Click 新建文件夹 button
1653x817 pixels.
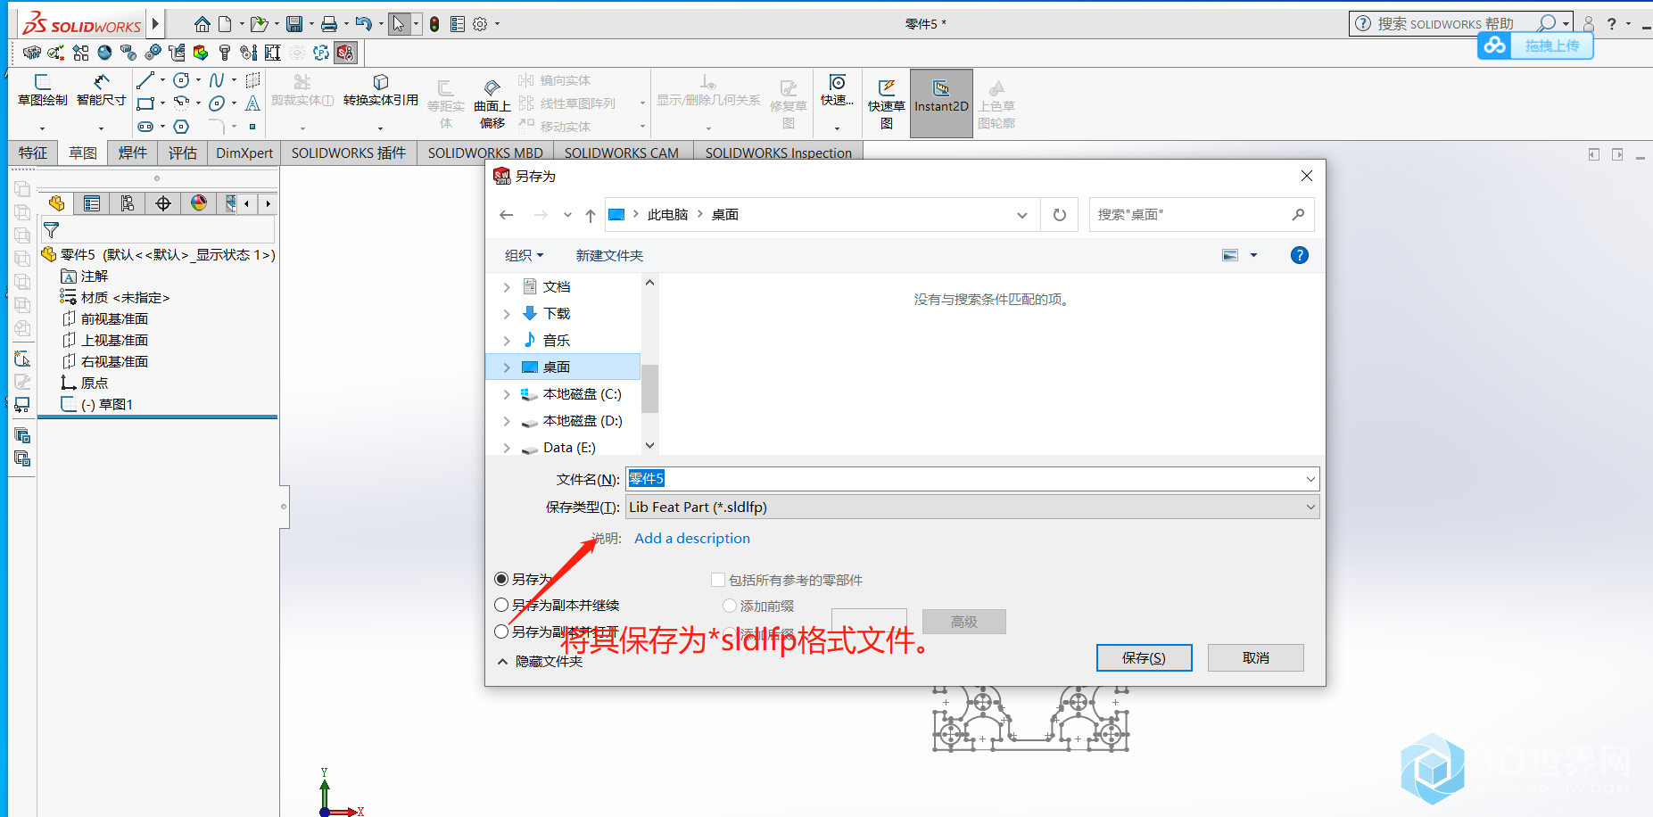609,256
